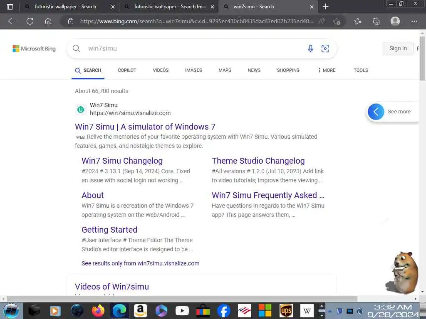The height and width of the screenshot is (319, 426).
Task: Refresh the current Bing page
Action: click(30, 21)
